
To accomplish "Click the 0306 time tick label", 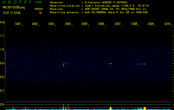I will pos(101,24).
